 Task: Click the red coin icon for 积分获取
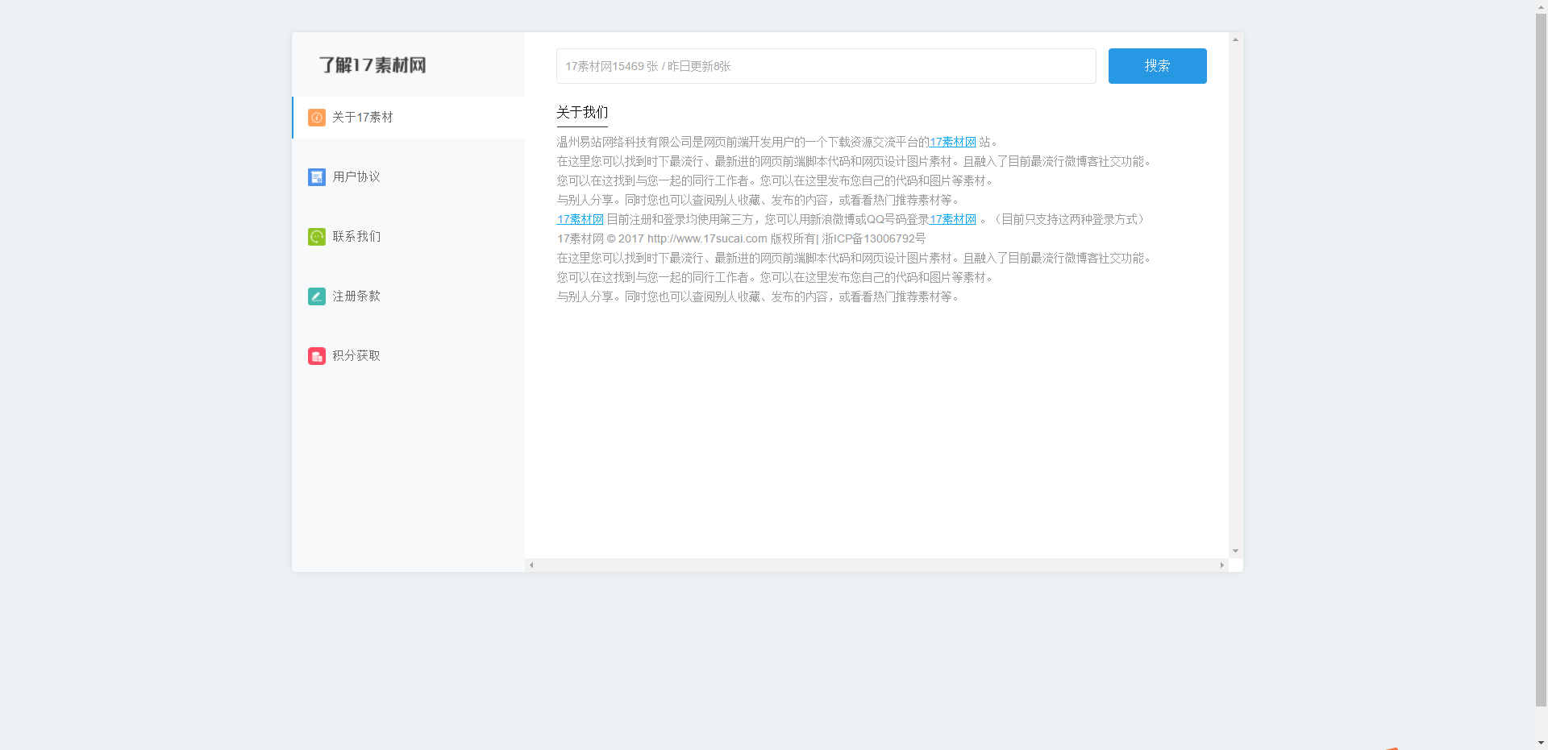tap(317, 356)
